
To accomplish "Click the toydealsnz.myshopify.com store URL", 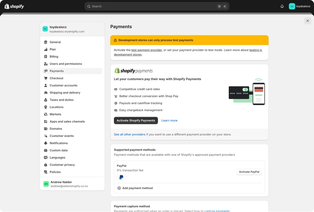I will 67,32.
